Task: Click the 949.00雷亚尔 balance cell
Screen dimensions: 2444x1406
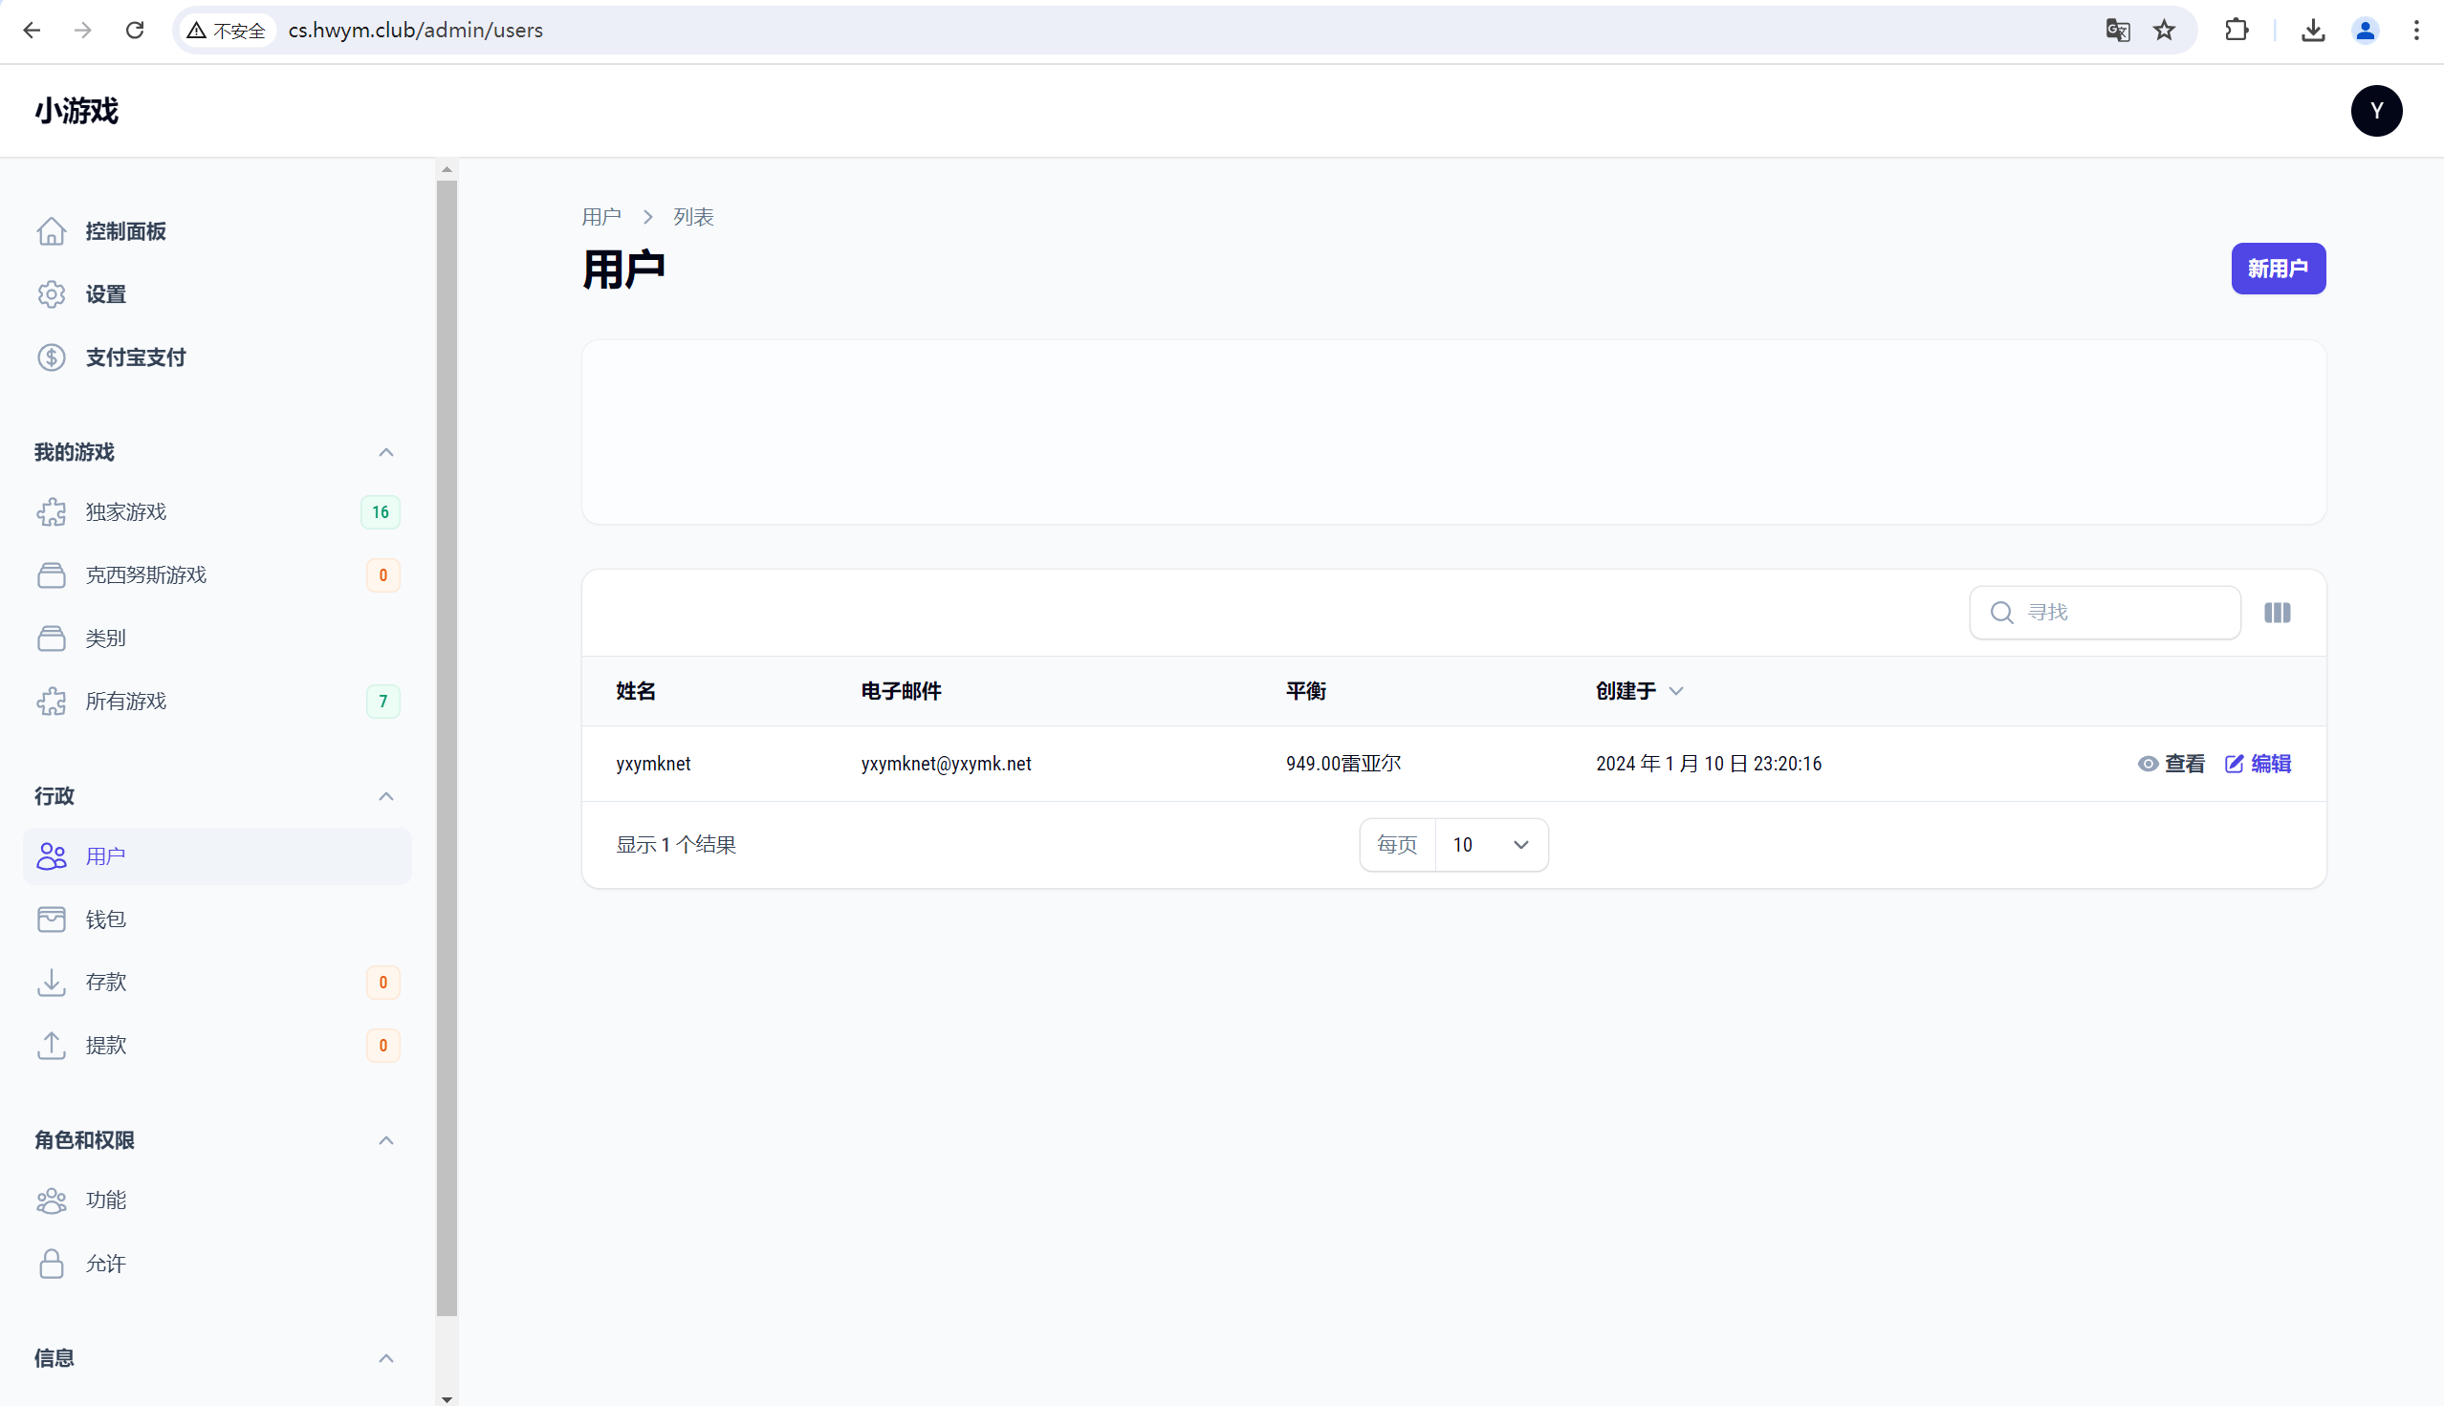Action: tap(1342, 764)
